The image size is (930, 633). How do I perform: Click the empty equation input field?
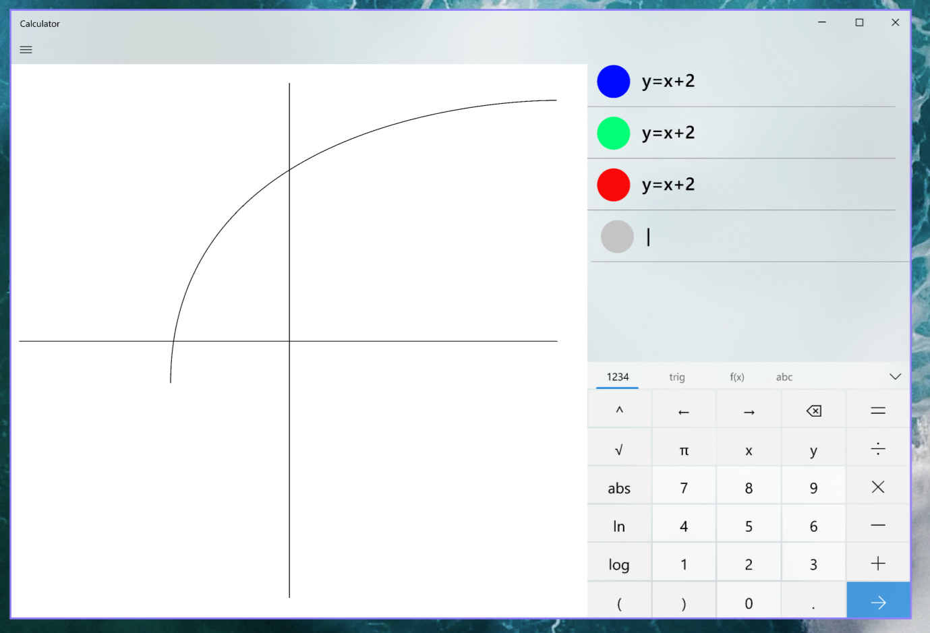(742, 237)
